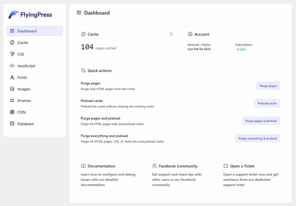Click the Quick actions refresh icon

coord(83,70)
